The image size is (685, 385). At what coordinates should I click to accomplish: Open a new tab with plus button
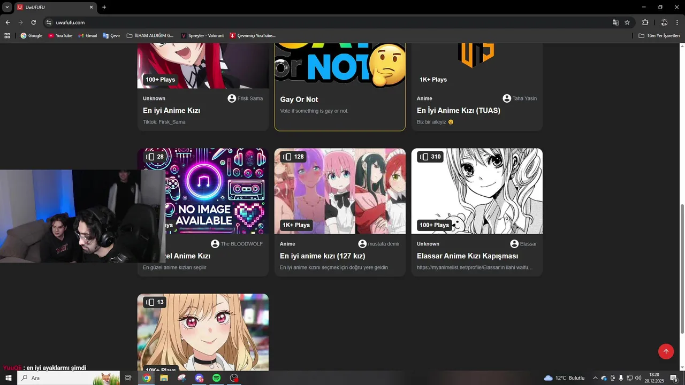pyautogui.click(x=104, y=7)
